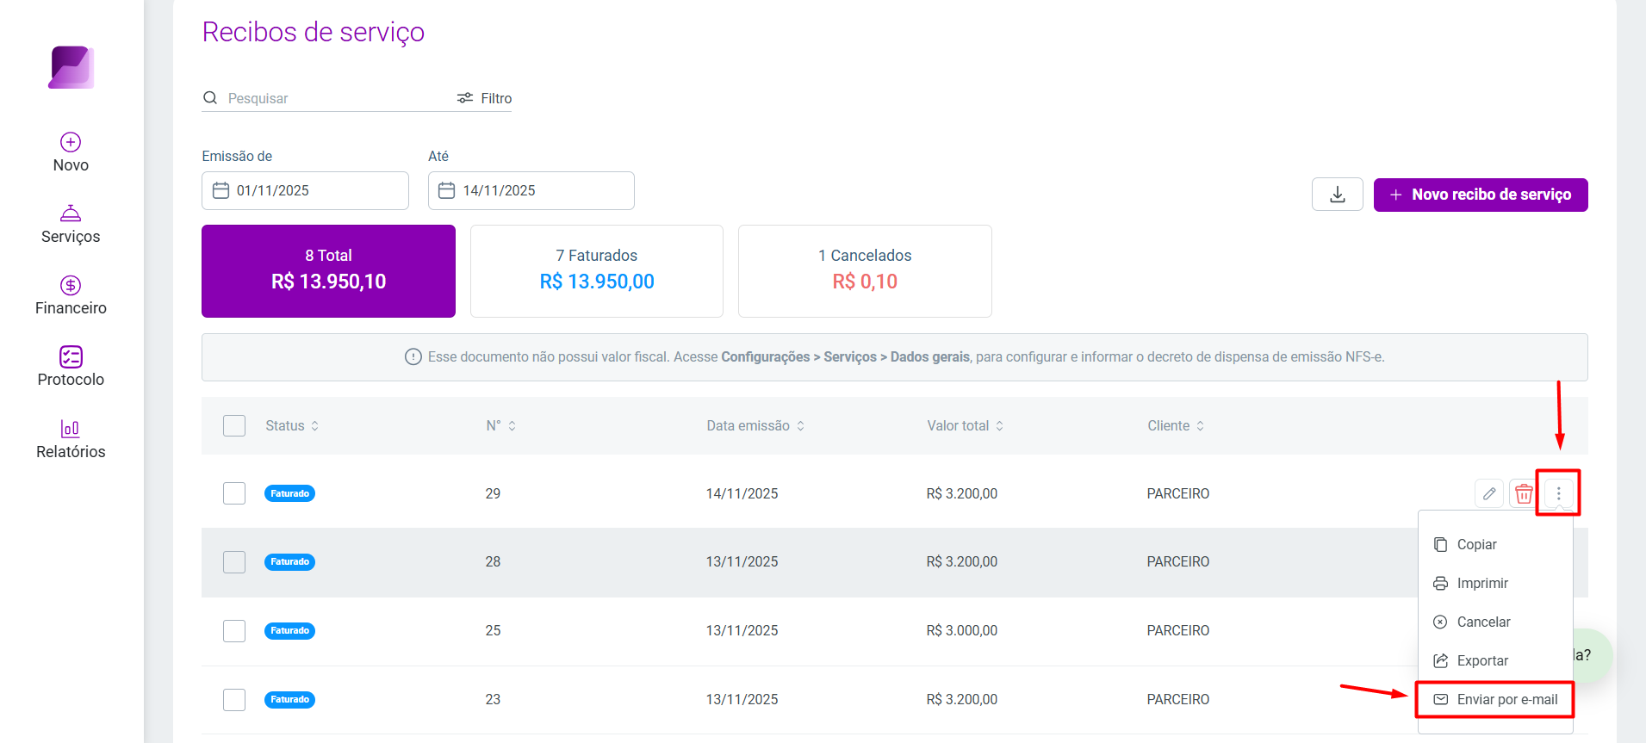Open the Serviços sidebar section
1646x743 pixels.
(71, 224)
